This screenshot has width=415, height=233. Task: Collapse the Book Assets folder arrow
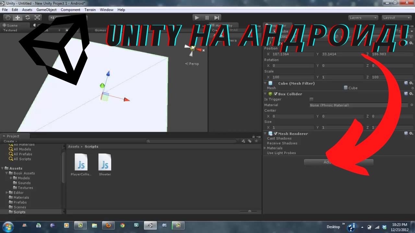point(6,173)
